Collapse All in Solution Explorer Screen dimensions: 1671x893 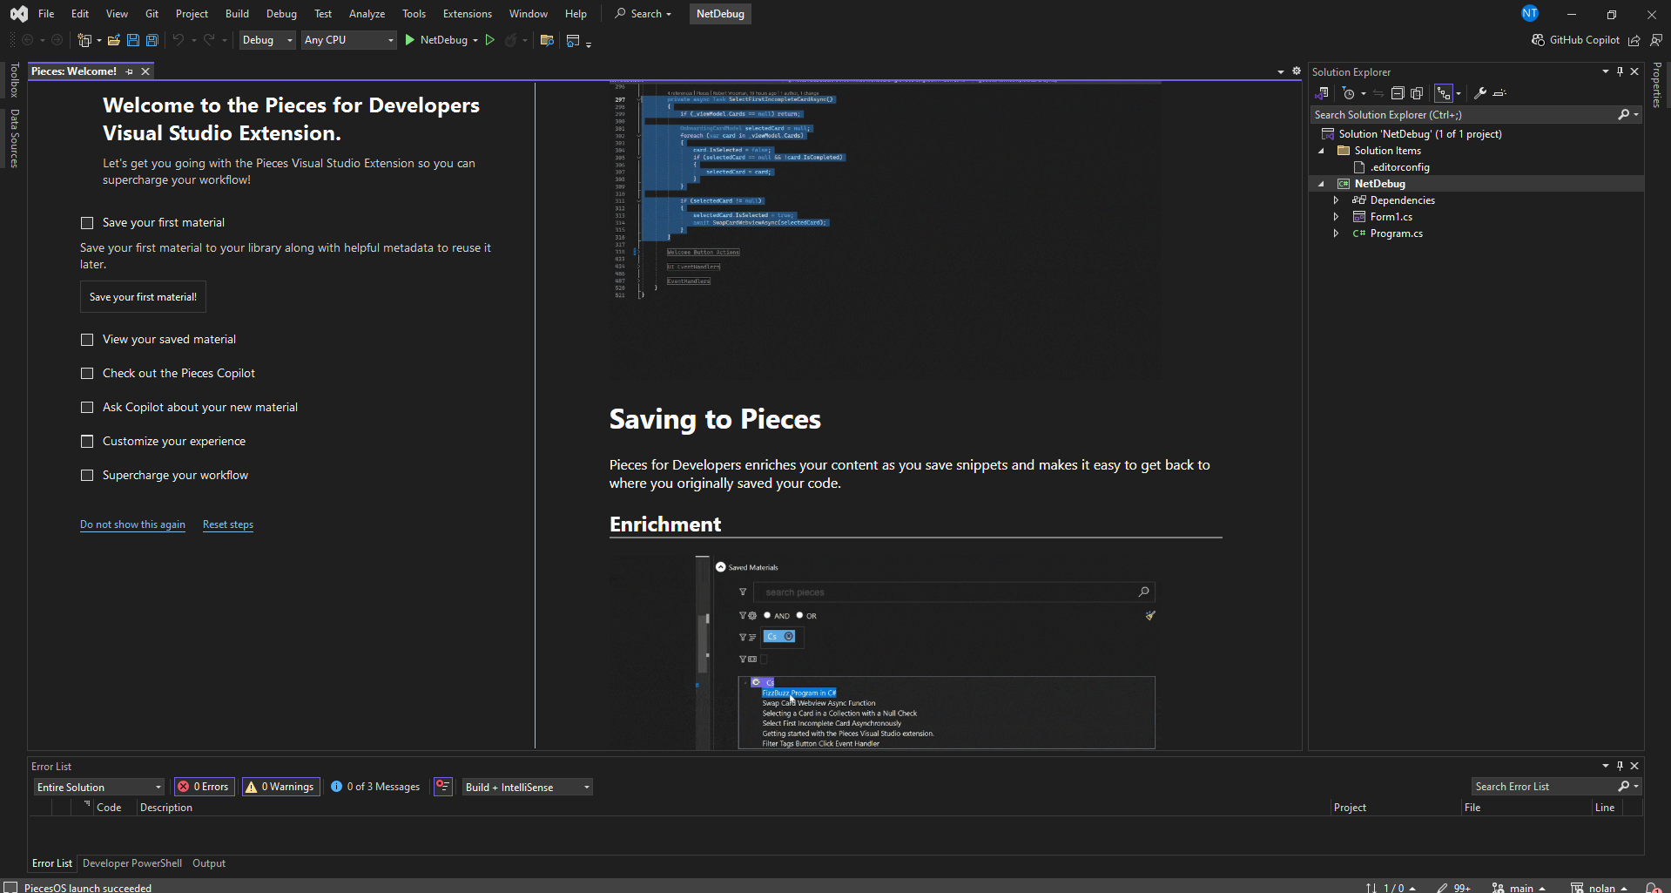pos(1398,93)
